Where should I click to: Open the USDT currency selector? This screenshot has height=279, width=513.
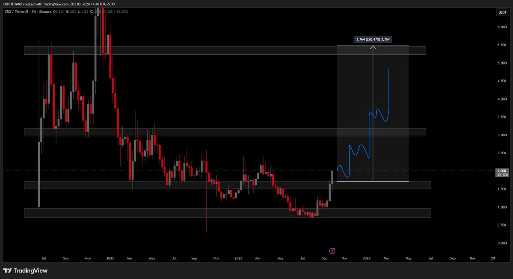[x=502, y=12]
